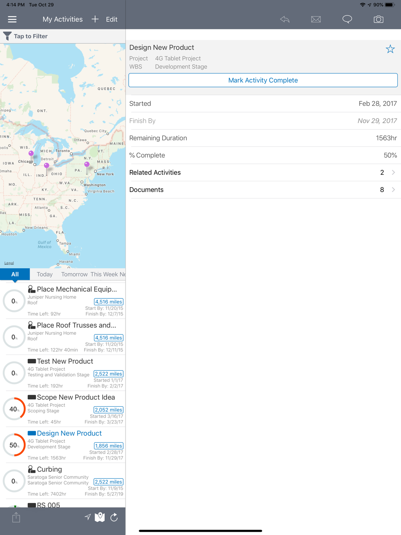
Task: Click Wi-Fi icon in status bar
Action: tap(363, 5)
